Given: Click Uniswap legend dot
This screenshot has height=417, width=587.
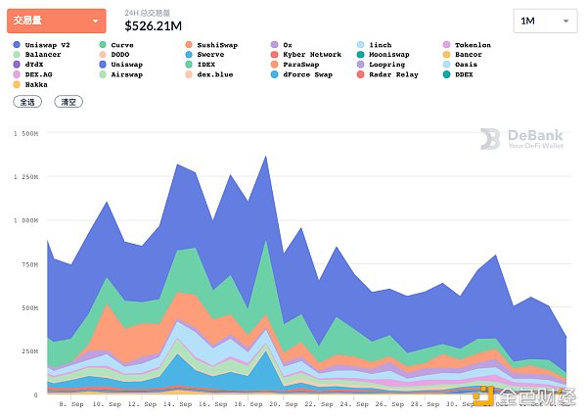Looking at the screenshot, I should click(x=103, y=64).
